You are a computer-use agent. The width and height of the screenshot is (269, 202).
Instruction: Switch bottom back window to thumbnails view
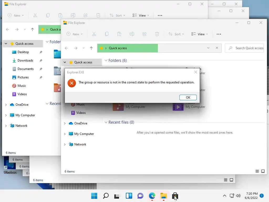tap(231, 180)
